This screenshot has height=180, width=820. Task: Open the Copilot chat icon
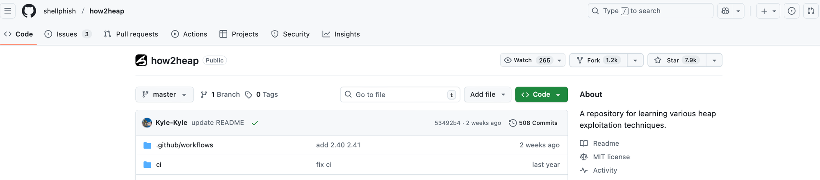pyautogui.click(x=725, y=11)
